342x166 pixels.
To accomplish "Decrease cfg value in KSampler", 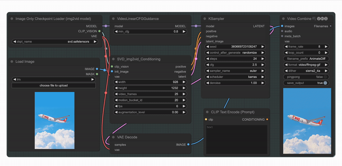I will [207, 65].
